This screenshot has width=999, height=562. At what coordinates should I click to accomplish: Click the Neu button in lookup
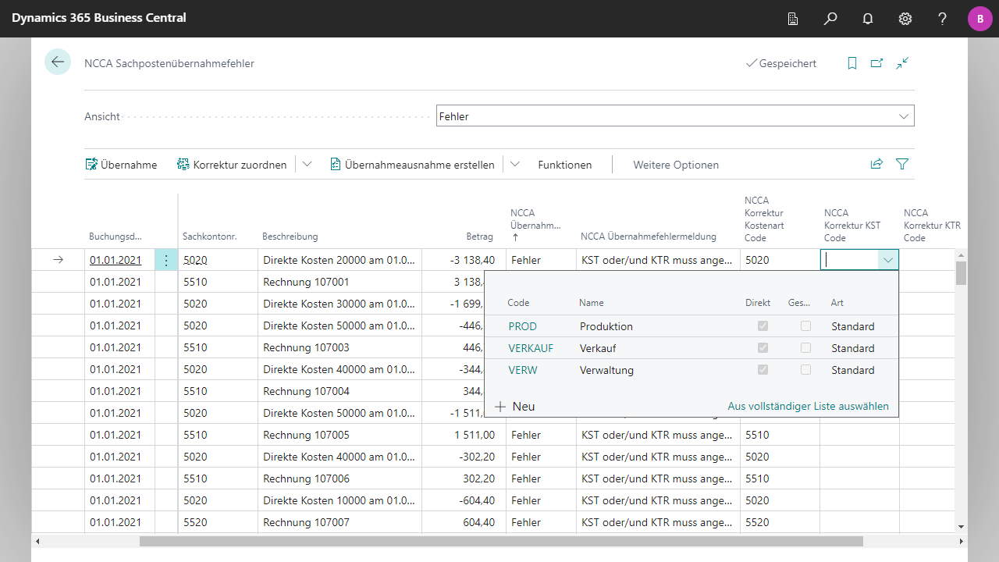pyautogui.click(x=515, y=407)
